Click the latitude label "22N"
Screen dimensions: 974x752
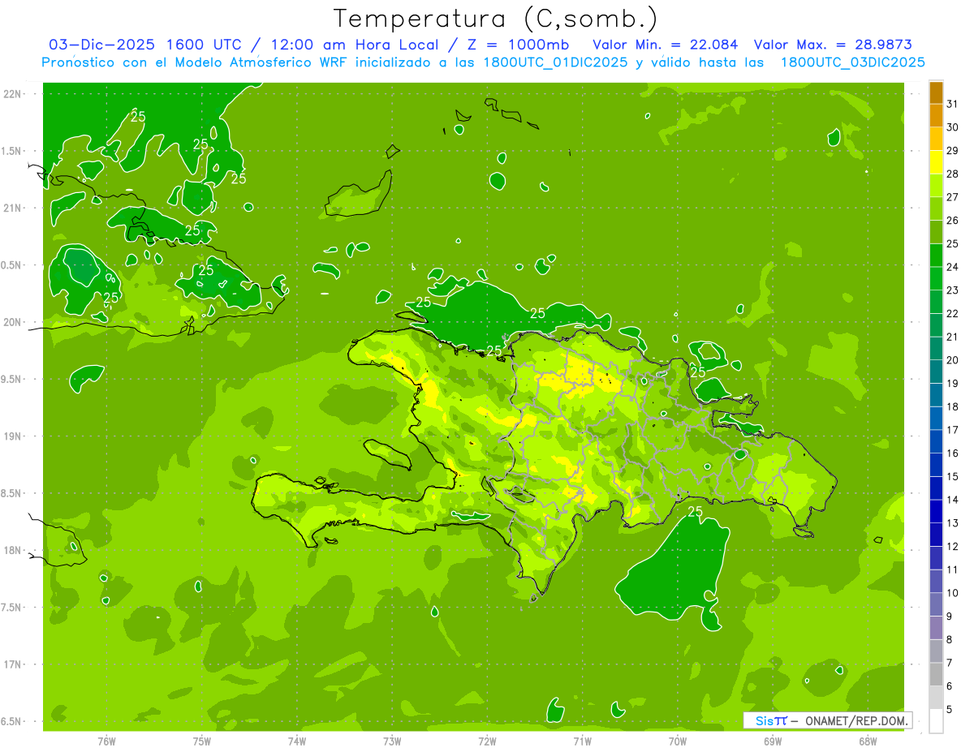[12, 93]
